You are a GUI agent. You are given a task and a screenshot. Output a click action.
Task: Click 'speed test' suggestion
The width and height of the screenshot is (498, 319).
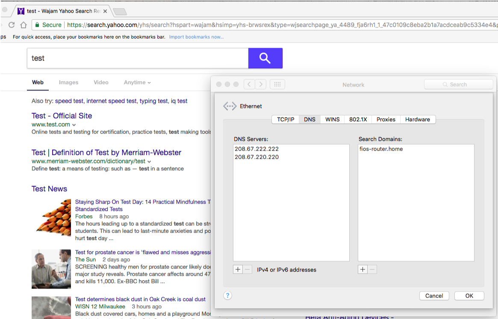coord(69,101)
